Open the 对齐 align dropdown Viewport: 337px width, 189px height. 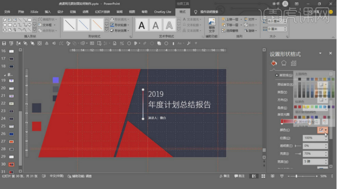pos(251,19)
